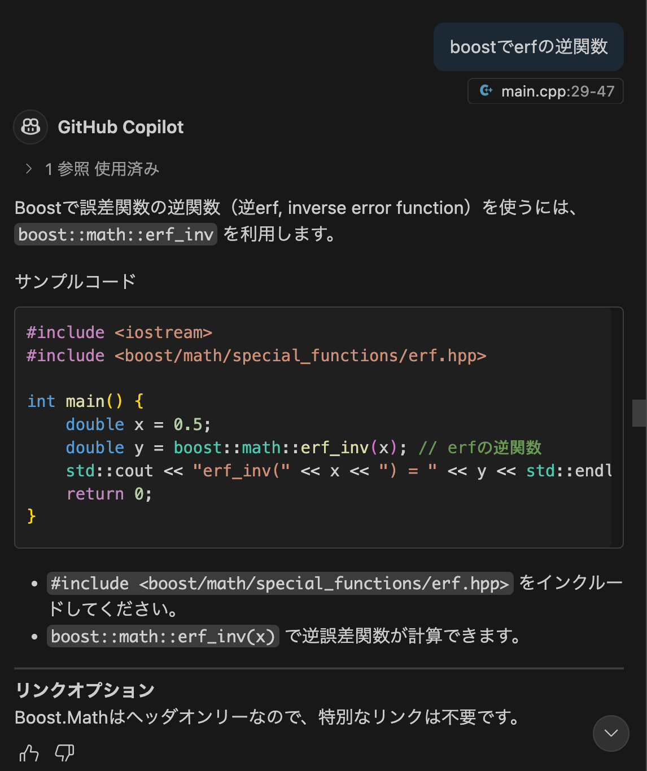Click the inline code 'boost::math::erf_inv(x)' bullet
647x771 pixels.
click(x=163, y=636)
